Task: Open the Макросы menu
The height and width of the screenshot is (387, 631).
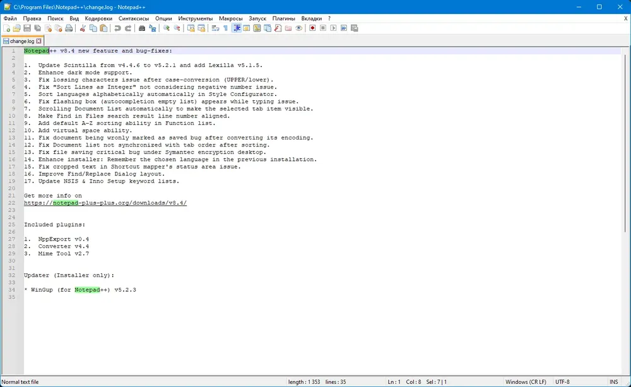Action: click(x=230, y=18)
